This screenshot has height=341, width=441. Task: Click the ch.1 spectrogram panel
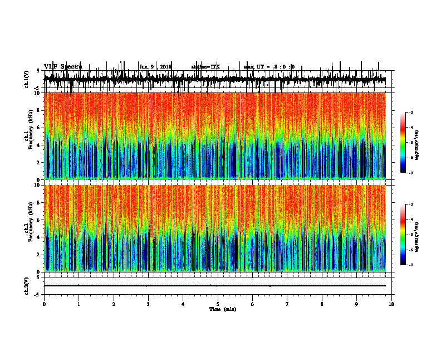[x=214, y=136]
